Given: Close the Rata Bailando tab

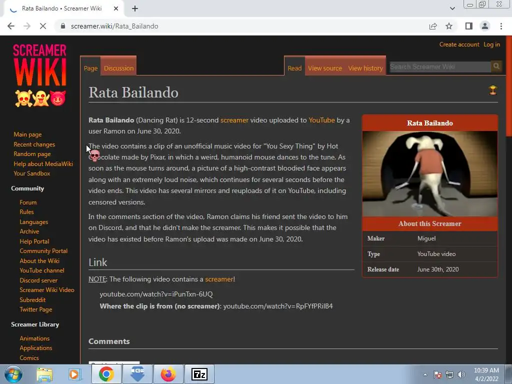Looking at the screenshot, I should point(116,9).
